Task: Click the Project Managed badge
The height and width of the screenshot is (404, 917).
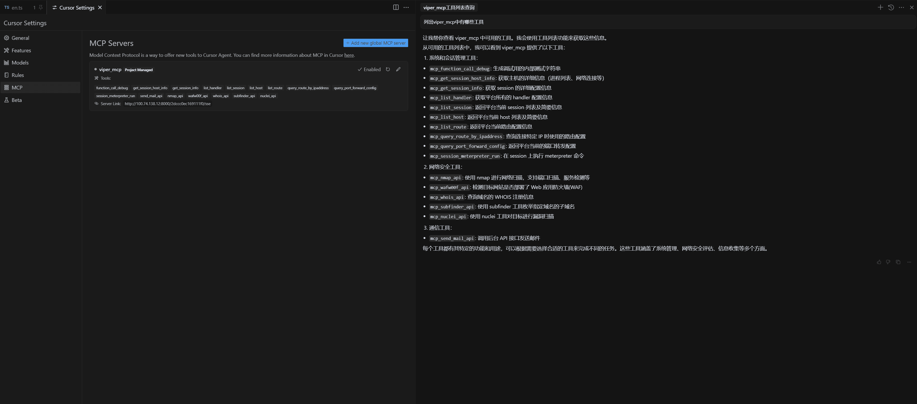Action: coord(139,70)
